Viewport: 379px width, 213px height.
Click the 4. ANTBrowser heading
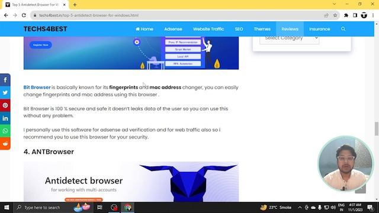coord(49,151)
